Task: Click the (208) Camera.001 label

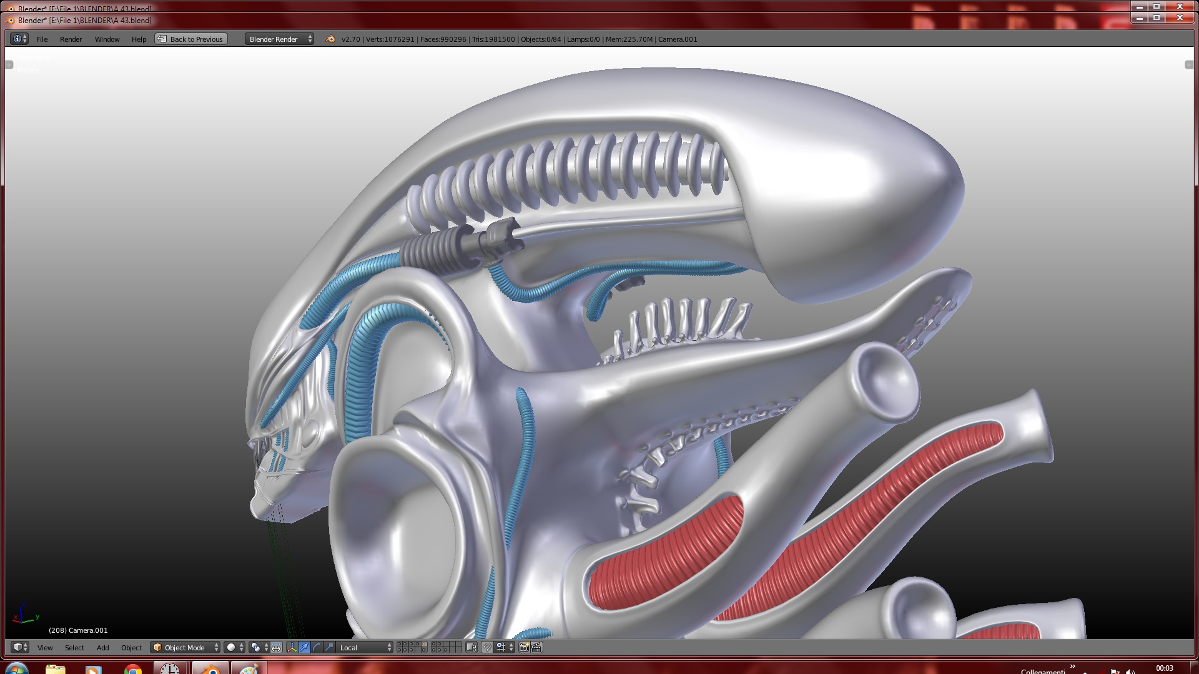Action: tap(78, 630)
